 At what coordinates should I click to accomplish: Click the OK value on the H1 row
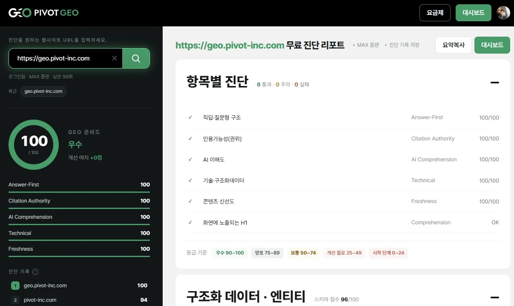pyautogui.click(x=495, y=223)
